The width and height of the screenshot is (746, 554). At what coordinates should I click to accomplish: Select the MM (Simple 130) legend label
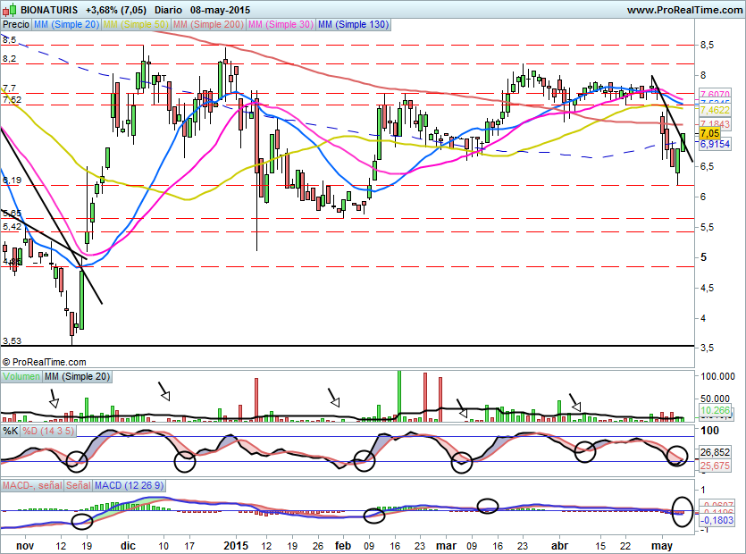click(353, 24)
